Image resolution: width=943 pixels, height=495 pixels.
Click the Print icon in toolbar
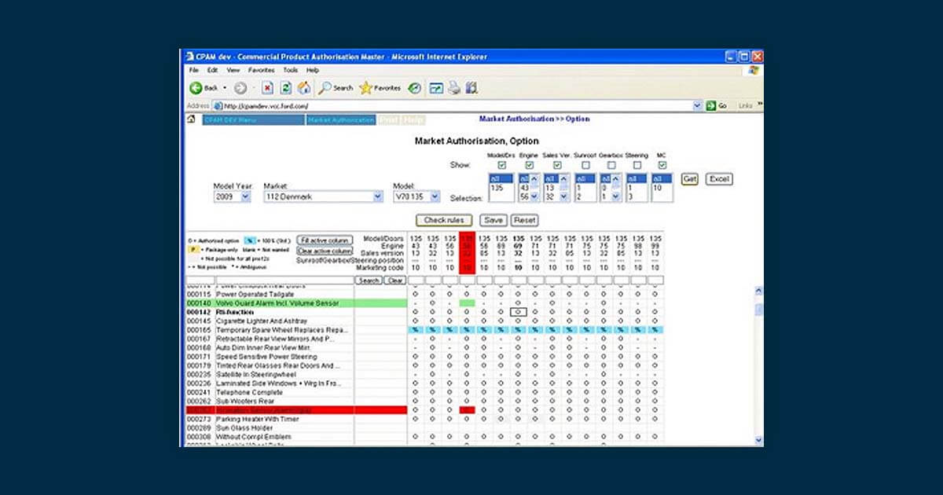[453, 88]
